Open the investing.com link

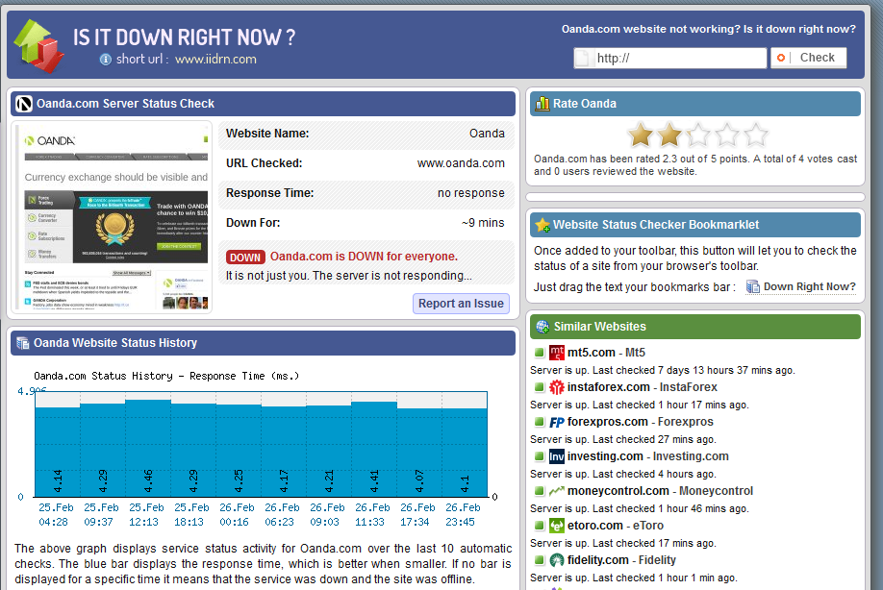coord(605,456)
